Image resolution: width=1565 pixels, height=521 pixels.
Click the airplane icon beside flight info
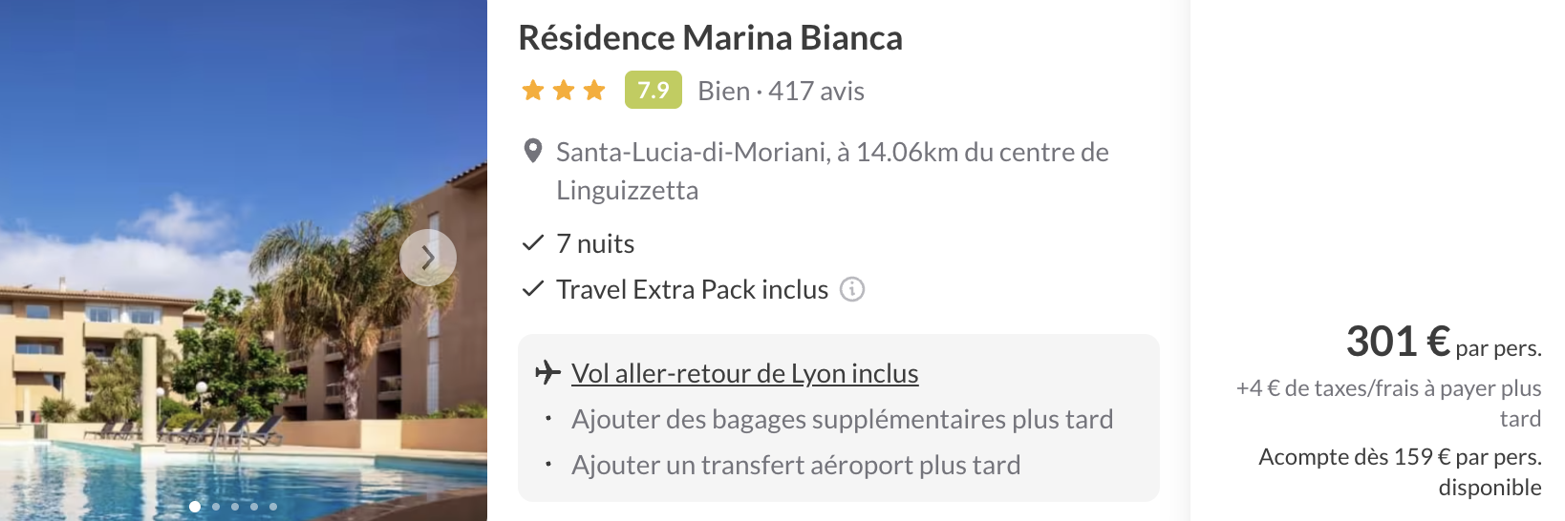(547, 372)
